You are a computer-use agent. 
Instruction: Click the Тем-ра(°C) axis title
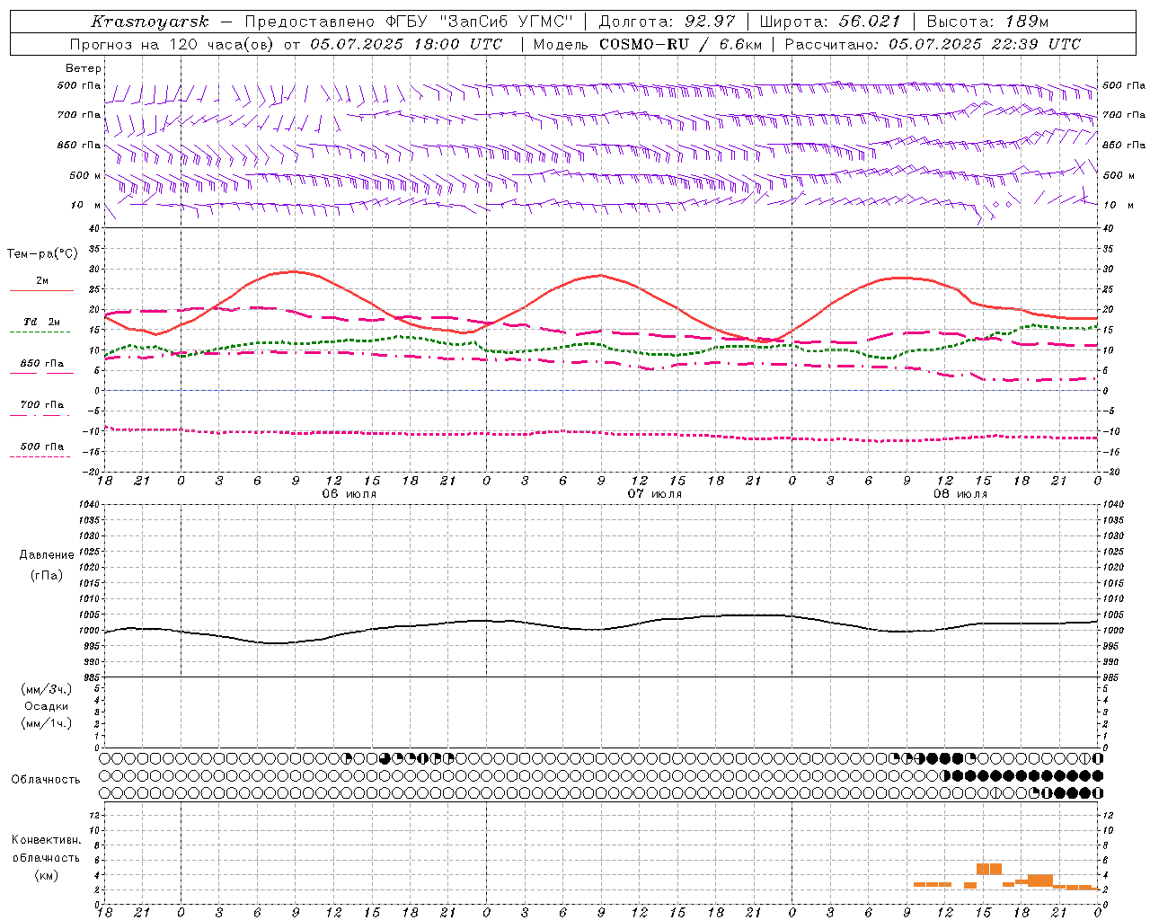pos(42,254)
